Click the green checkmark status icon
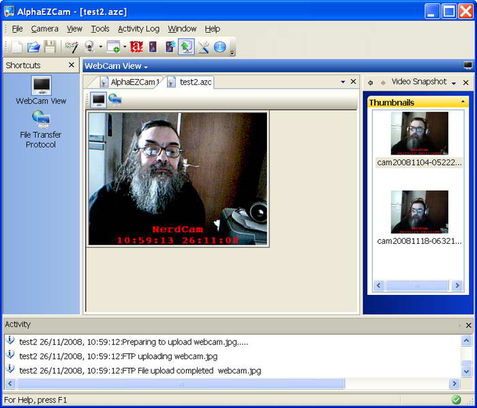477x408 pixels. [x=456, y=400]
